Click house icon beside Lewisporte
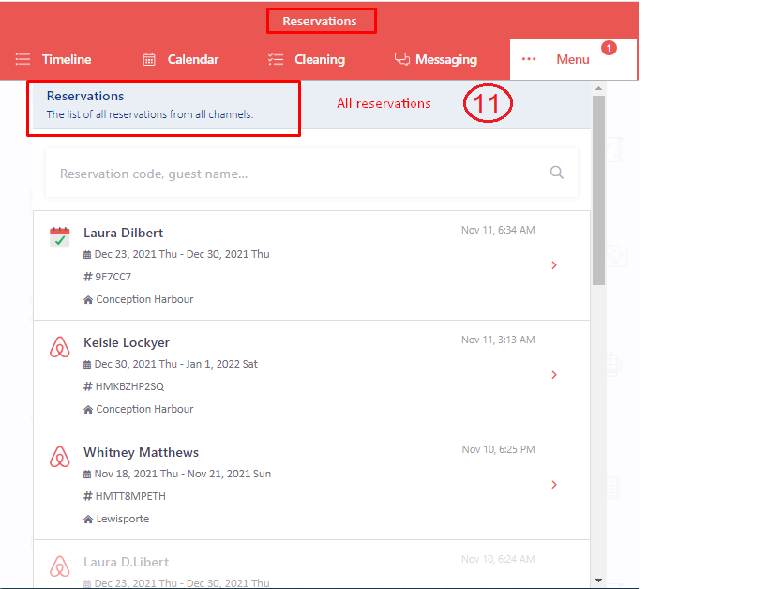The image size is (768, 589). pyautogui.click(x=88, y=520)
